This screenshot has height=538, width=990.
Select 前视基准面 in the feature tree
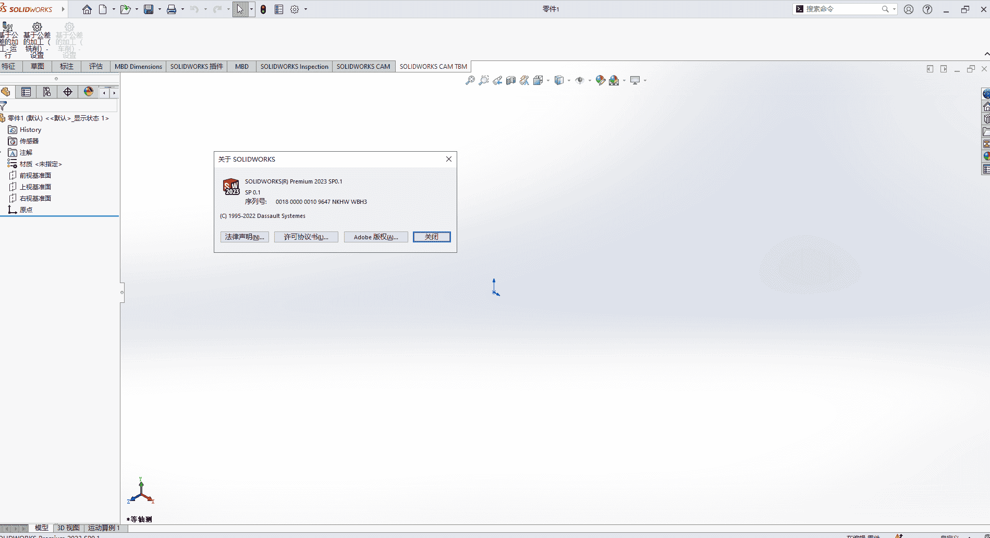pos(35,176)
